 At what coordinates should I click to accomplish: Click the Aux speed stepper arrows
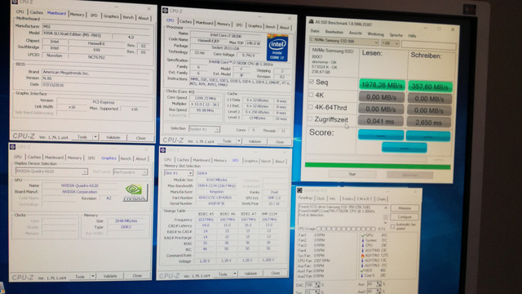point(378,284)
